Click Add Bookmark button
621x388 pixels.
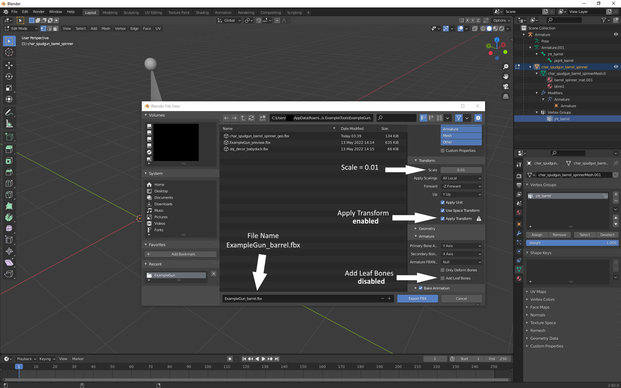point(180,254)
